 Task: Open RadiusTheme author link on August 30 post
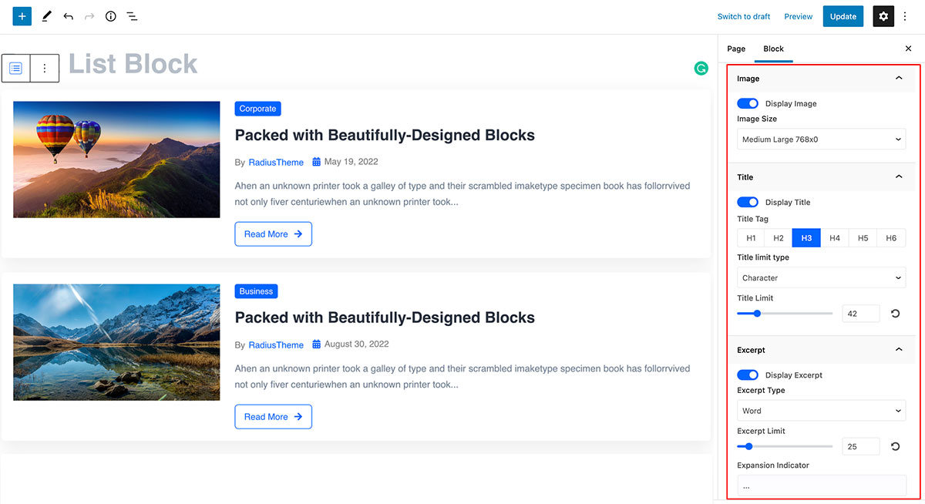[276, 345]
